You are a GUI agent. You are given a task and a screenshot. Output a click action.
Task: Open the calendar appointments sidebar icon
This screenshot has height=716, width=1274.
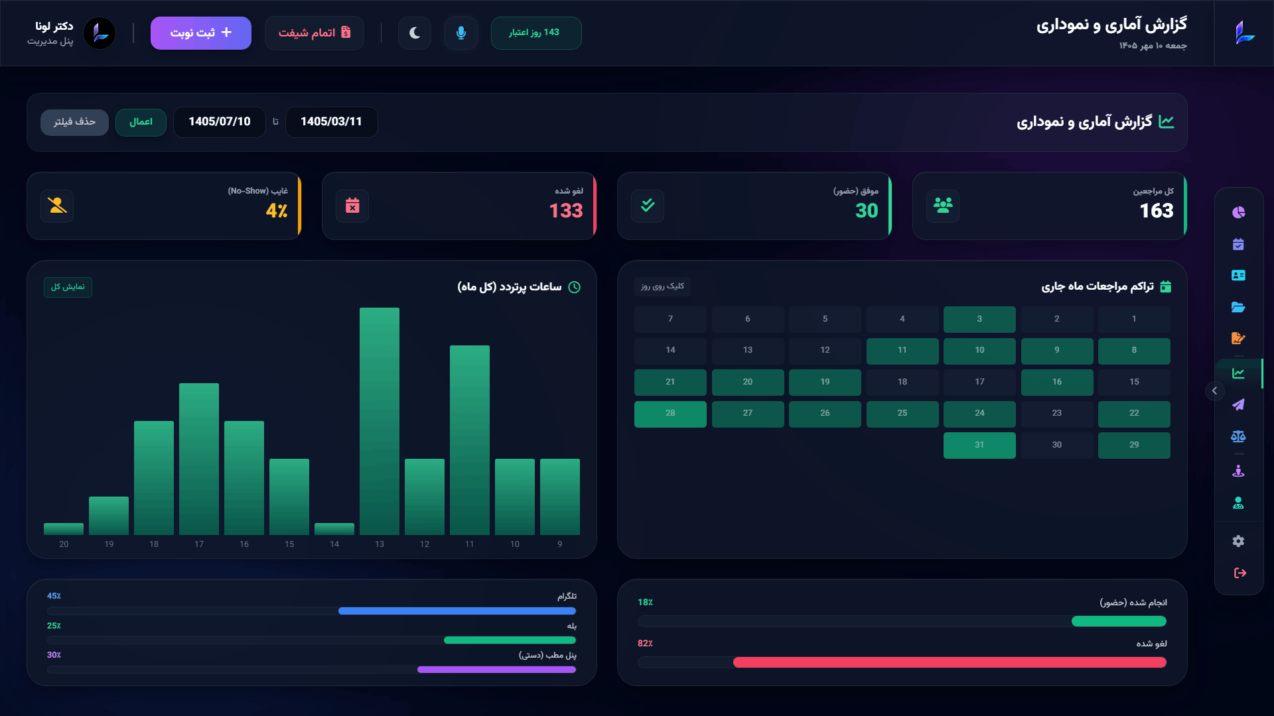[1238, 244]
